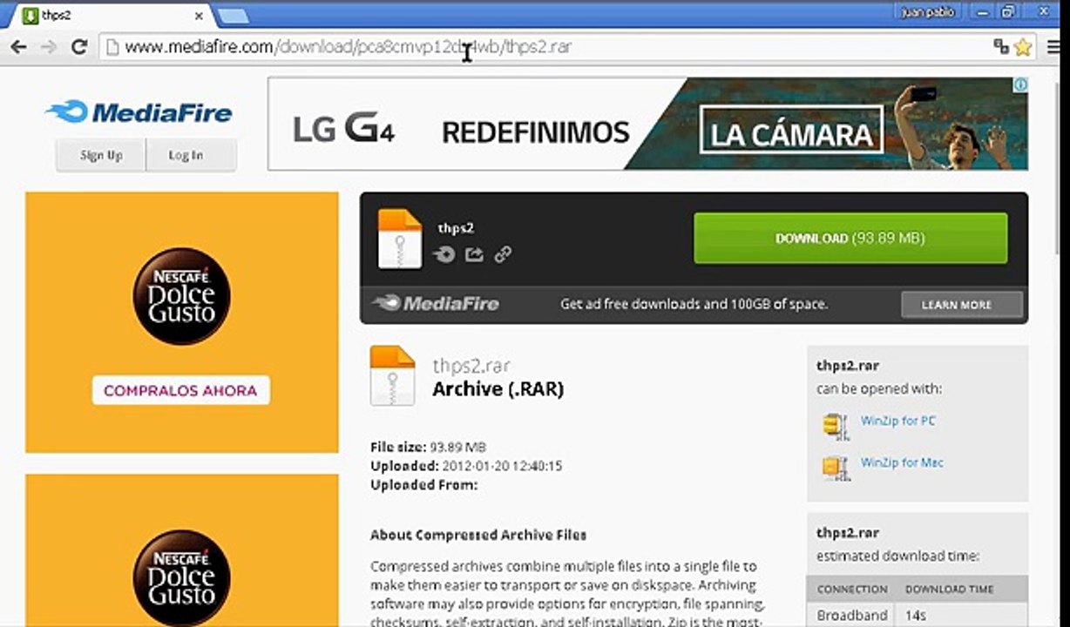Click the RAR file icon beside thps2.rar
This screenshot has height=627, width=1070.
(x=393, y=375)
